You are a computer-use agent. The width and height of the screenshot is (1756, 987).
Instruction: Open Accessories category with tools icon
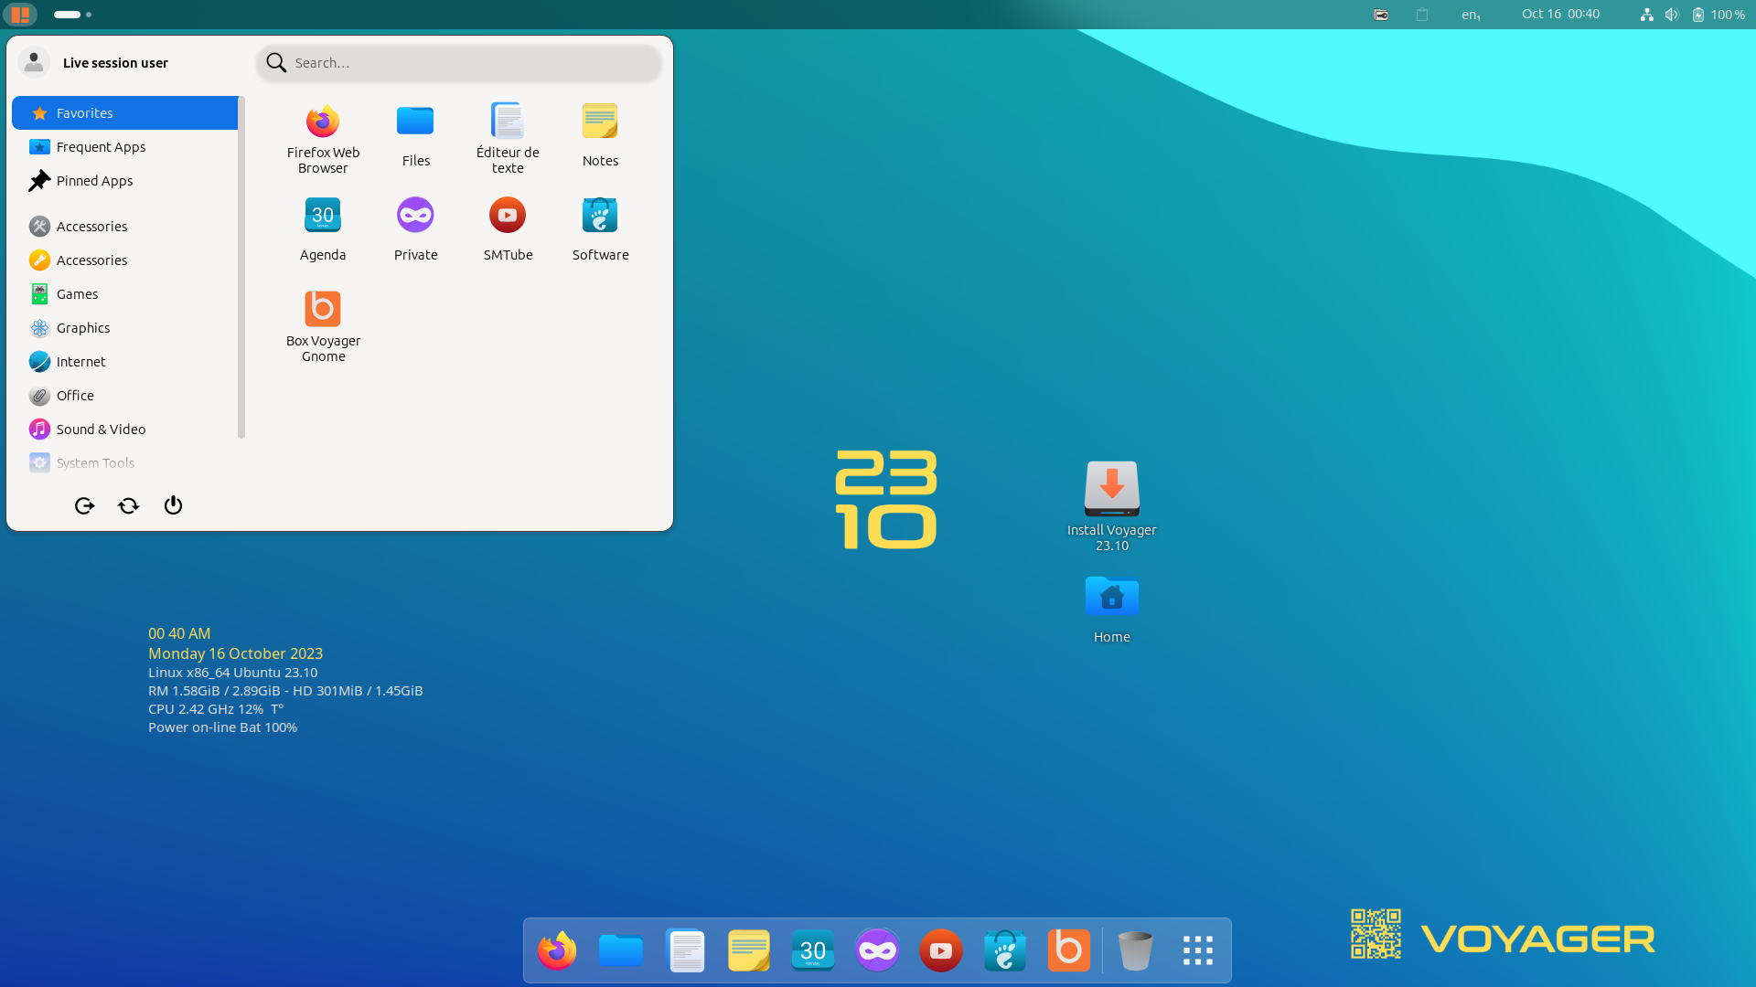tap(124, 227)
